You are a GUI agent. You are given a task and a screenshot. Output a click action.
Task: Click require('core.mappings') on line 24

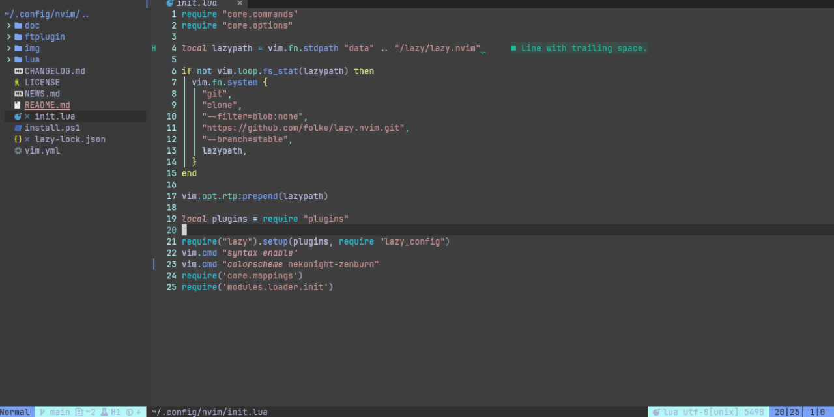[x=242, y=276]
